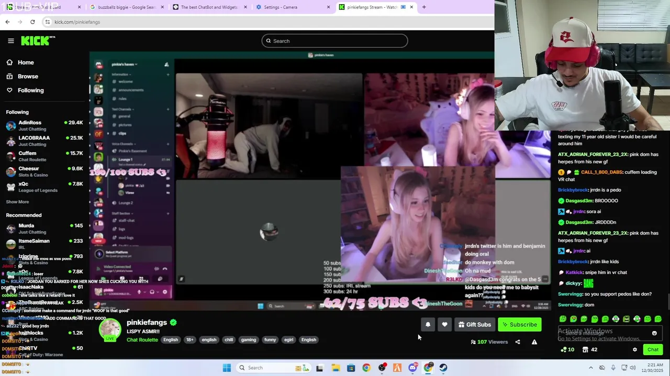
Task: Open Task View on the taskbar
Action: 319,368
